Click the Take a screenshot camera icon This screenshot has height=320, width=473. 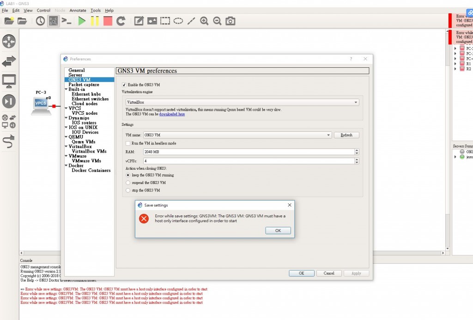(230, 21)
